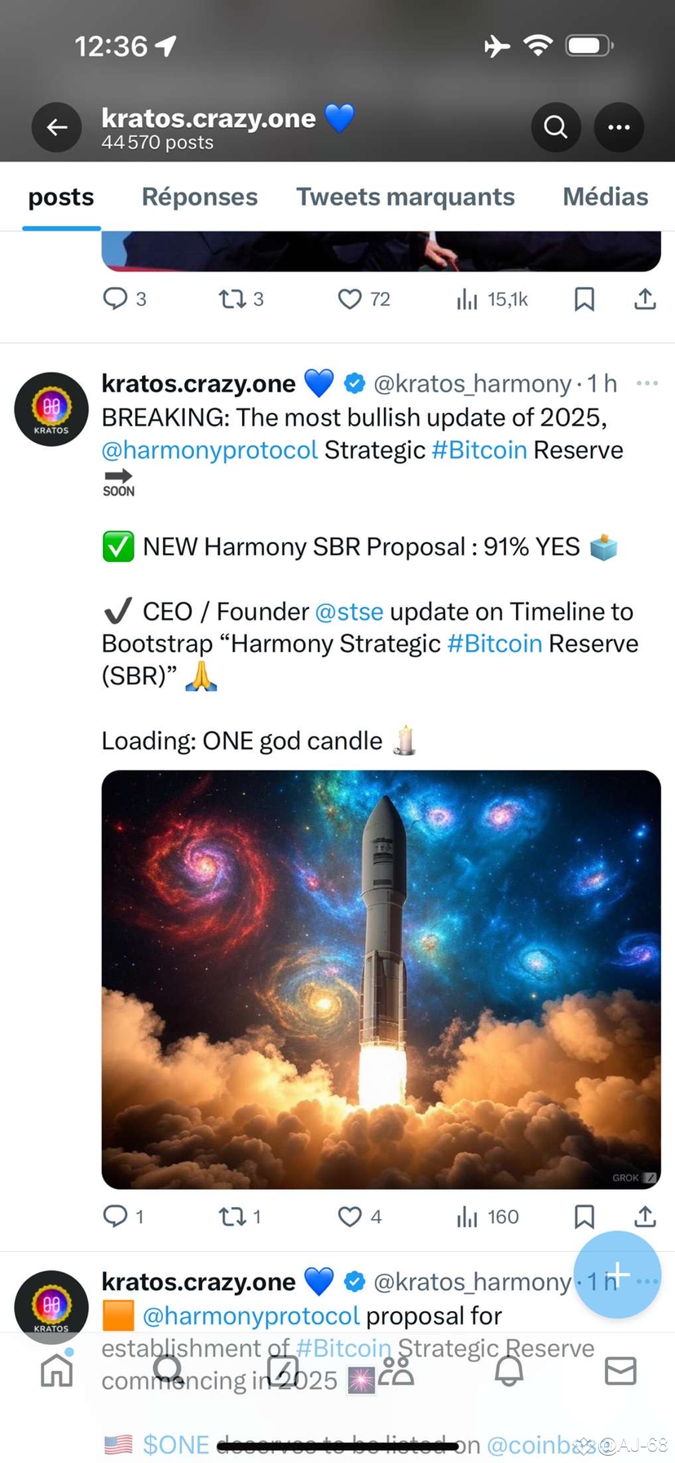Follow the @harmonyprotocol mention link
This screenshot has height=1463, width=675.
coord(209,449)
